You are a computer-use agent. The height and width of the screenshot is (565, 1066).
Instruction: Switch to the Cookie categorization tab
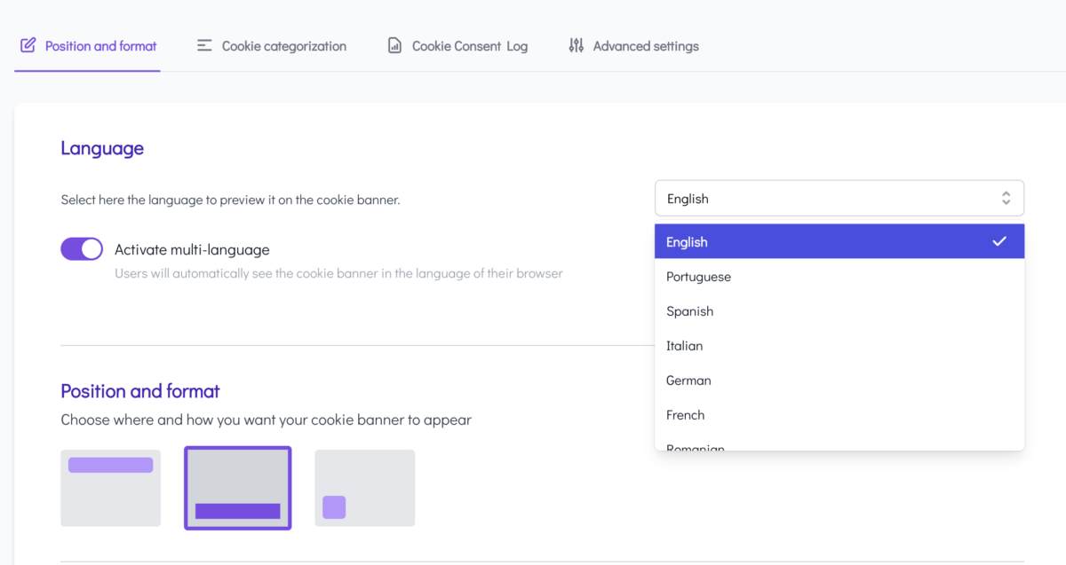pos(283,46)
